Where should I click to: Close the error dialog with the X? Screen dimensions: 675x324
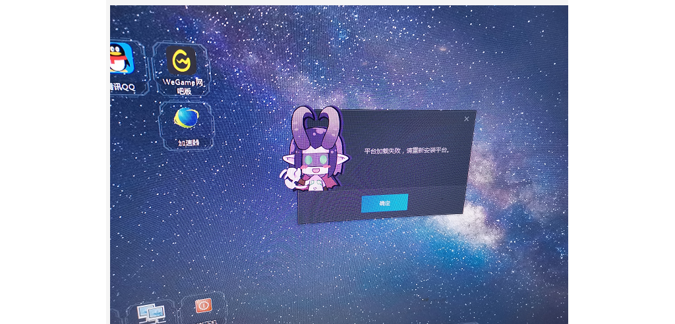pyautogui.click(x=467, y=119)
